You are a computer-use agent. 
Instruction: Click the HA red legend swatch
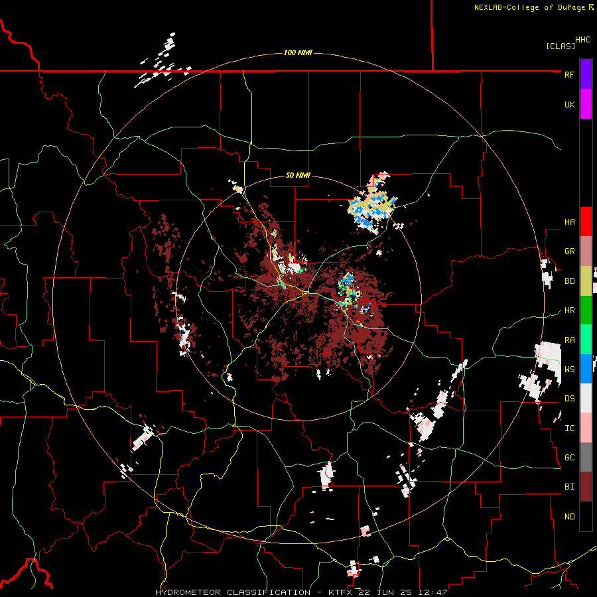586,222
